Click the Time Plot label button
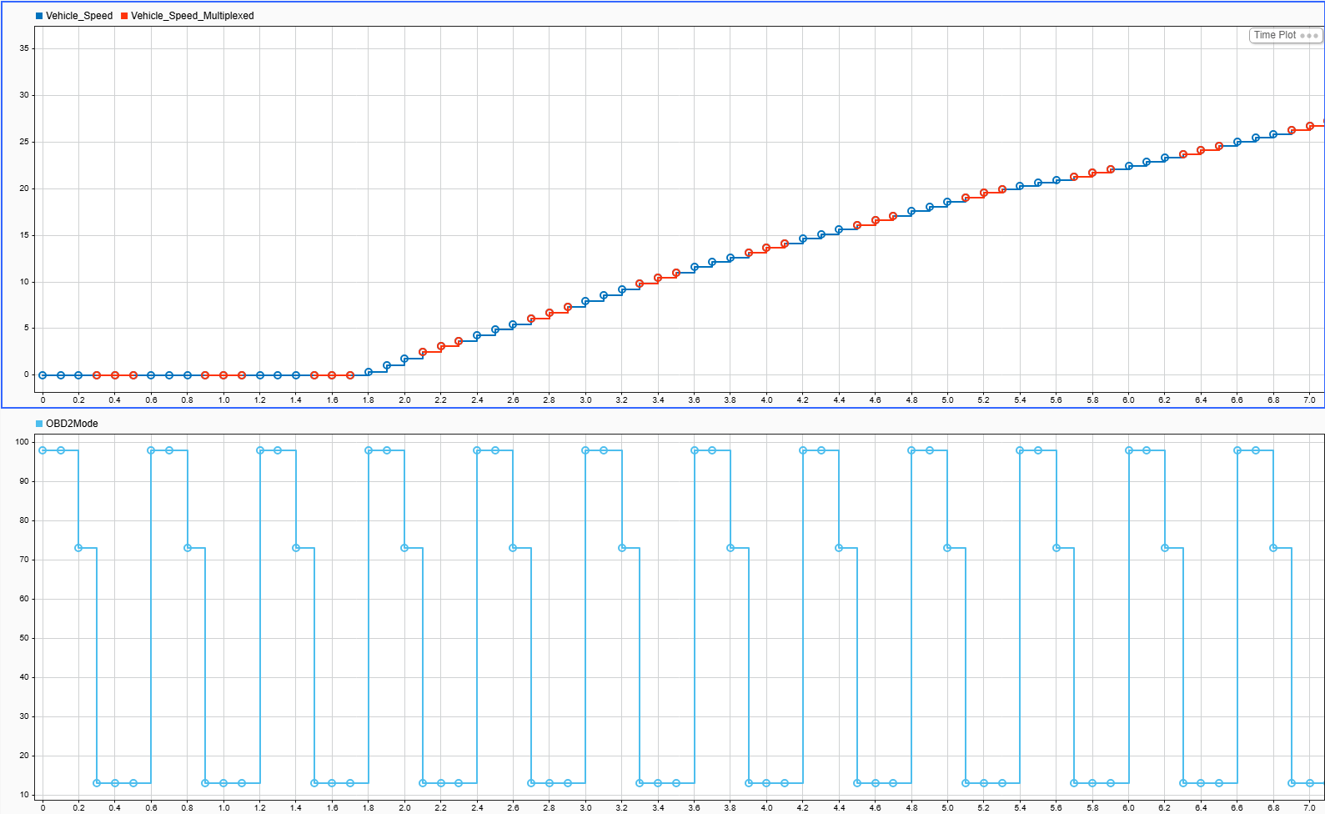 point(1275,35)
